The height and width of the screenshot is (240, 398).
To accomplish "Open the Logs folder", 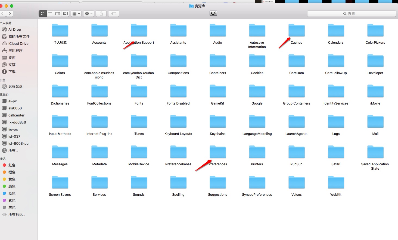I will [x=336, y=122].
